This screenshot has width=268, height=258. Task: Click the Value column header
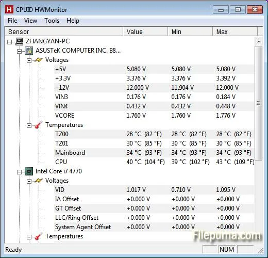point(145,31)
